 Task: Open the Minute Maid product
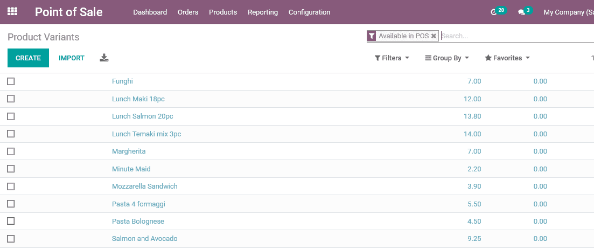point(131,169)
